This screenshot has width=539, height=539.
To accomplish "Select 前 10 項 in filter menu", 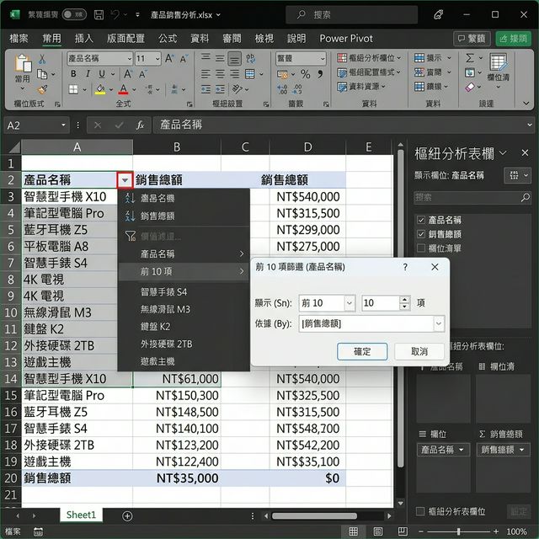I will click(x=184, y=271).
